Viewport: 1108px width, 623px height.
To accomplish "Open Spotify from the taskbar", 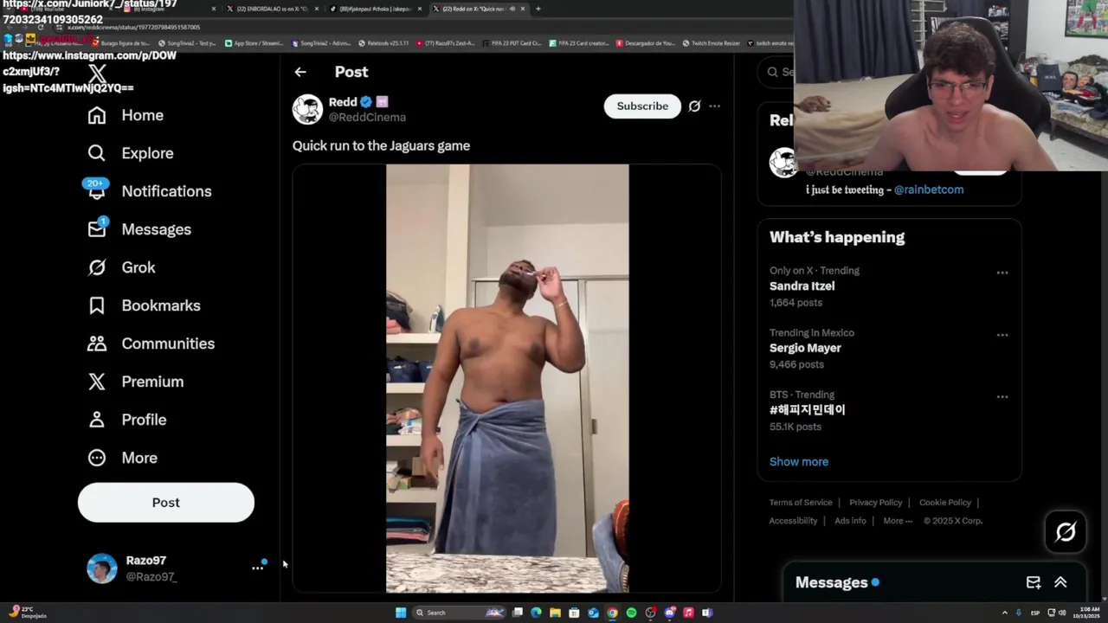I will [x=631, y=613].
